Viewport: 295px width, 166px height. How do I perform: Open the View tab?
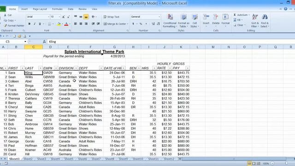pyautogui.click(x=94, y=9)
